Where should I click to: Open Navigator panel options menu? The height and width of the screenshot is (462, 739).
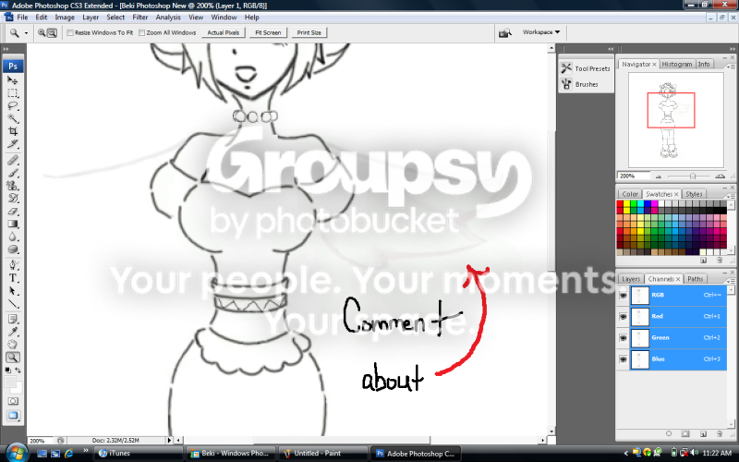[x=731, y=67]
